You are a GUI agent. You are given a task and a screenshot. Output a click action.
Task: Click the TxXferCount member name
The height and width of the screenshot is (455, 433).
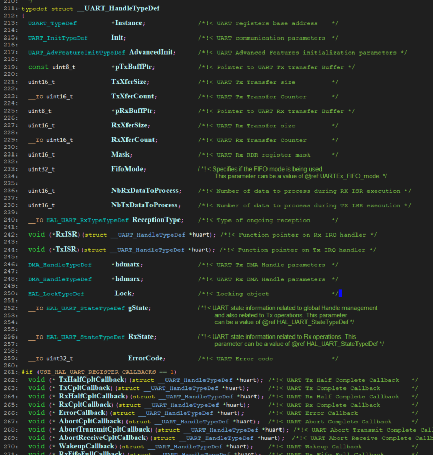coord(133,96)
